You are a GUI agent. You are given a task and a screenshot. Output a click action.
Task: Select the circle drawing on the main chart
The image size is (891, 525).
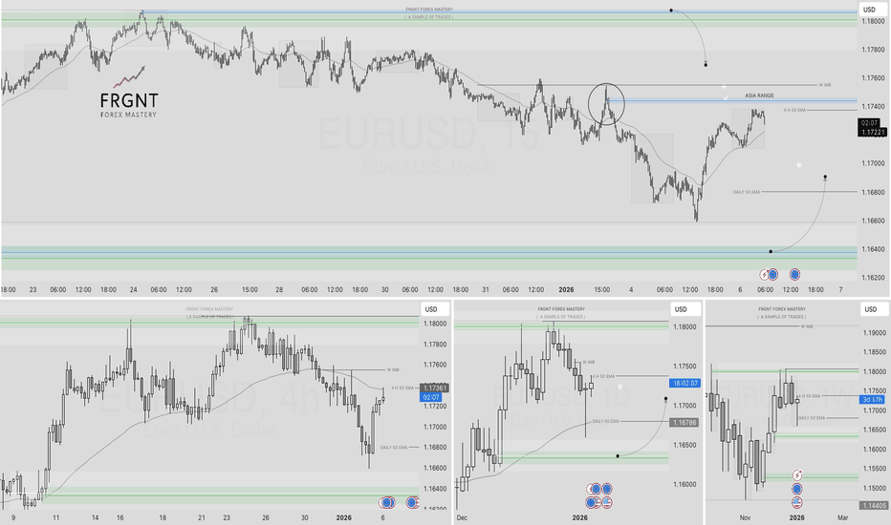click(606, 104)
